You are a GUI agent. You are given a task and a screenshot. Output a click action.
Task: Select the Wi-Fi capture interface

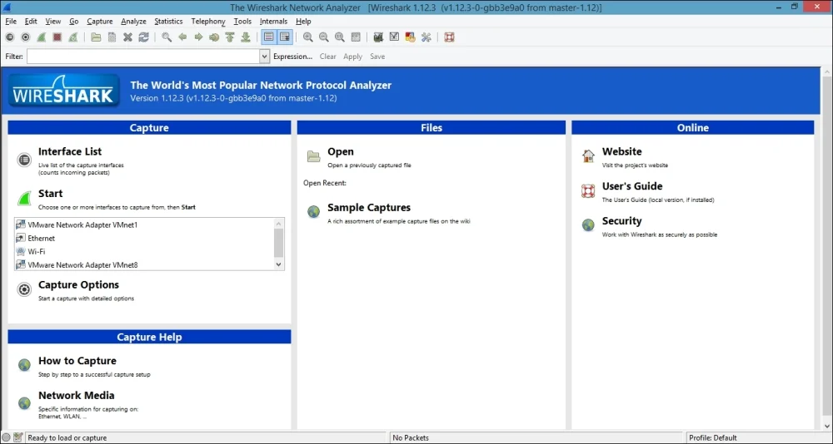(37, 252)
